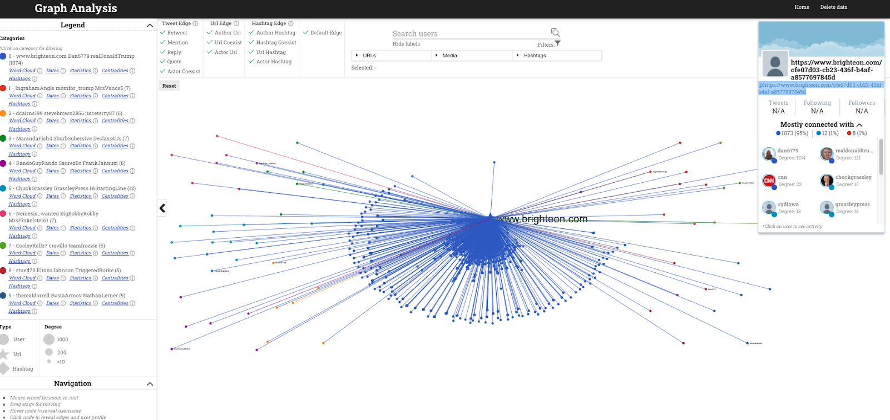890x420 pixels.
Task: Toggle the Author Url checkbox
Action: click(210, 33)
